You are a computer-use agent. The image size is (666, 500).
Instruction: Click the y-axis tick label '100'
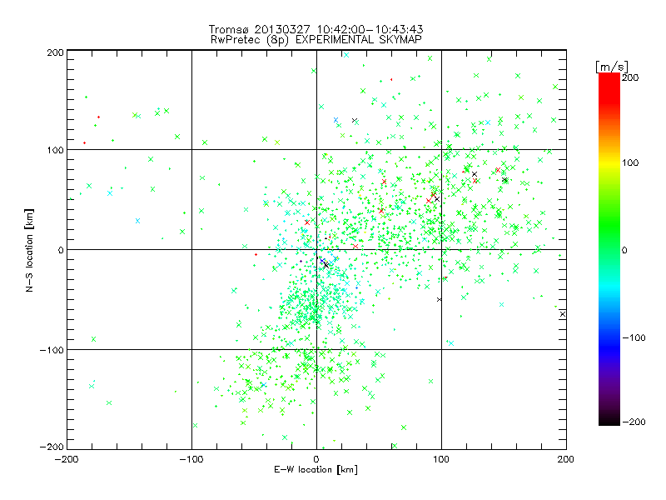55,150
